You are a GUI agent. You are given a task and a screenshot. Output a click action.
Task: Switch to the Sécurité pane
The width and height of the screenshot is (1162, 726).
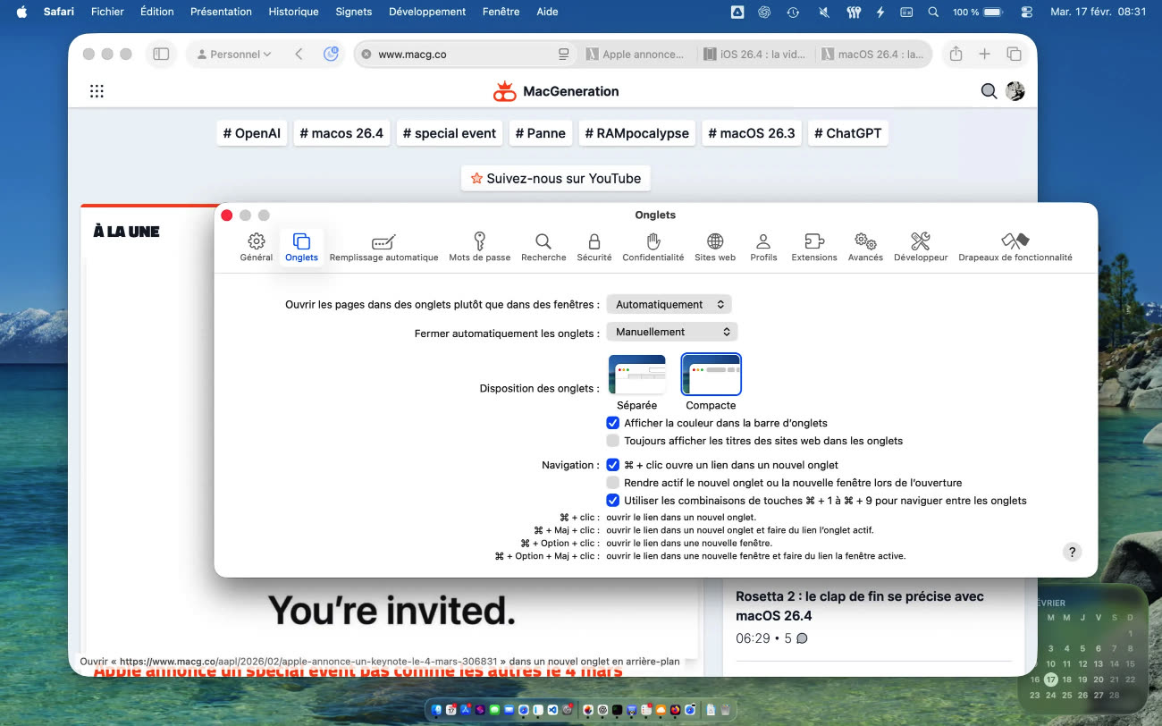(x=594, y=247)
